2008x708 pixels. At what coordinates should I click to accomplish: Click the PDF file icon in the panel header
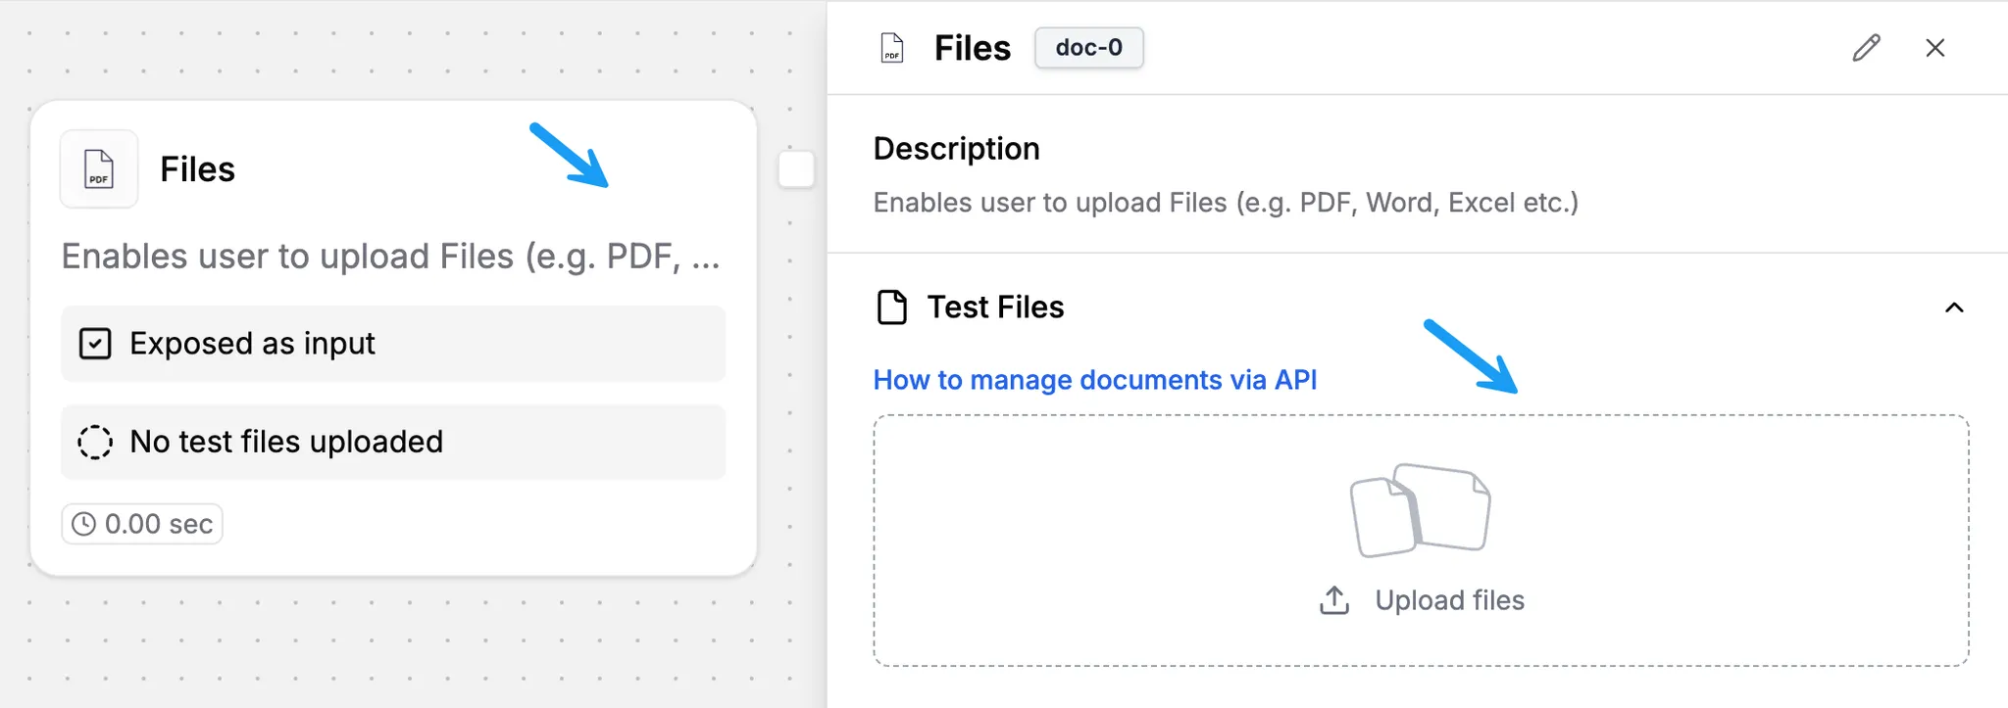tap(892, 48)
